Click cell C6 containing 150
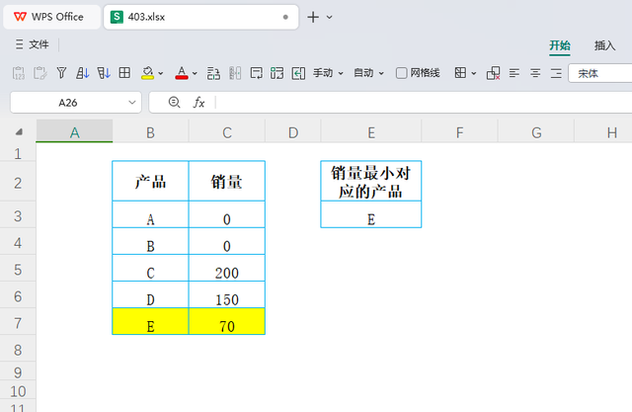Viewport: 632px width, 412px height. click(x=226, y=294)
